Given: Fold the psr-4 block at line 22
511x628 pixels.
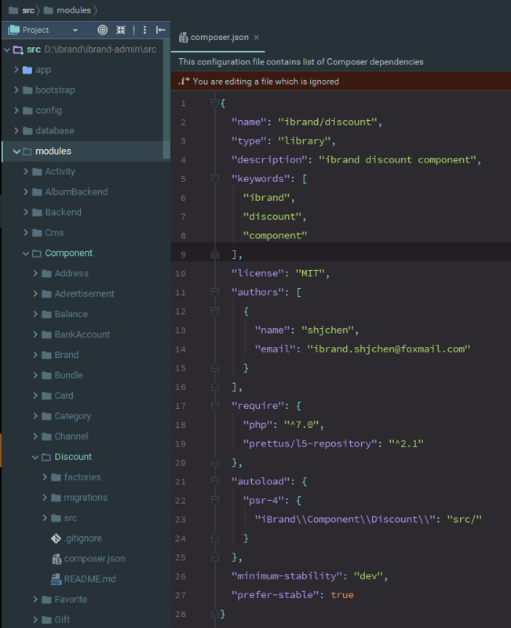Looking at the screenshot, I should 214,500.
